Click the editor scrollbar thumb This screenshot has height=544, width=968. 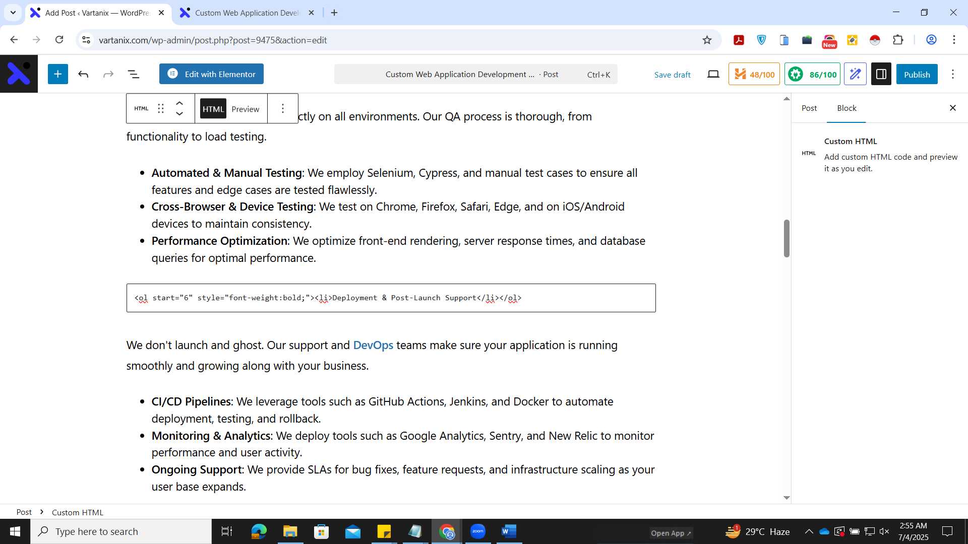coord(786,238)
